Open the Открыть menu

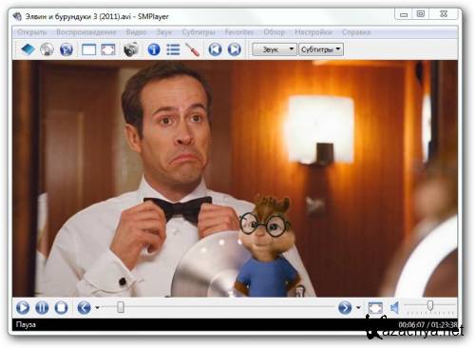click(31, 32)
